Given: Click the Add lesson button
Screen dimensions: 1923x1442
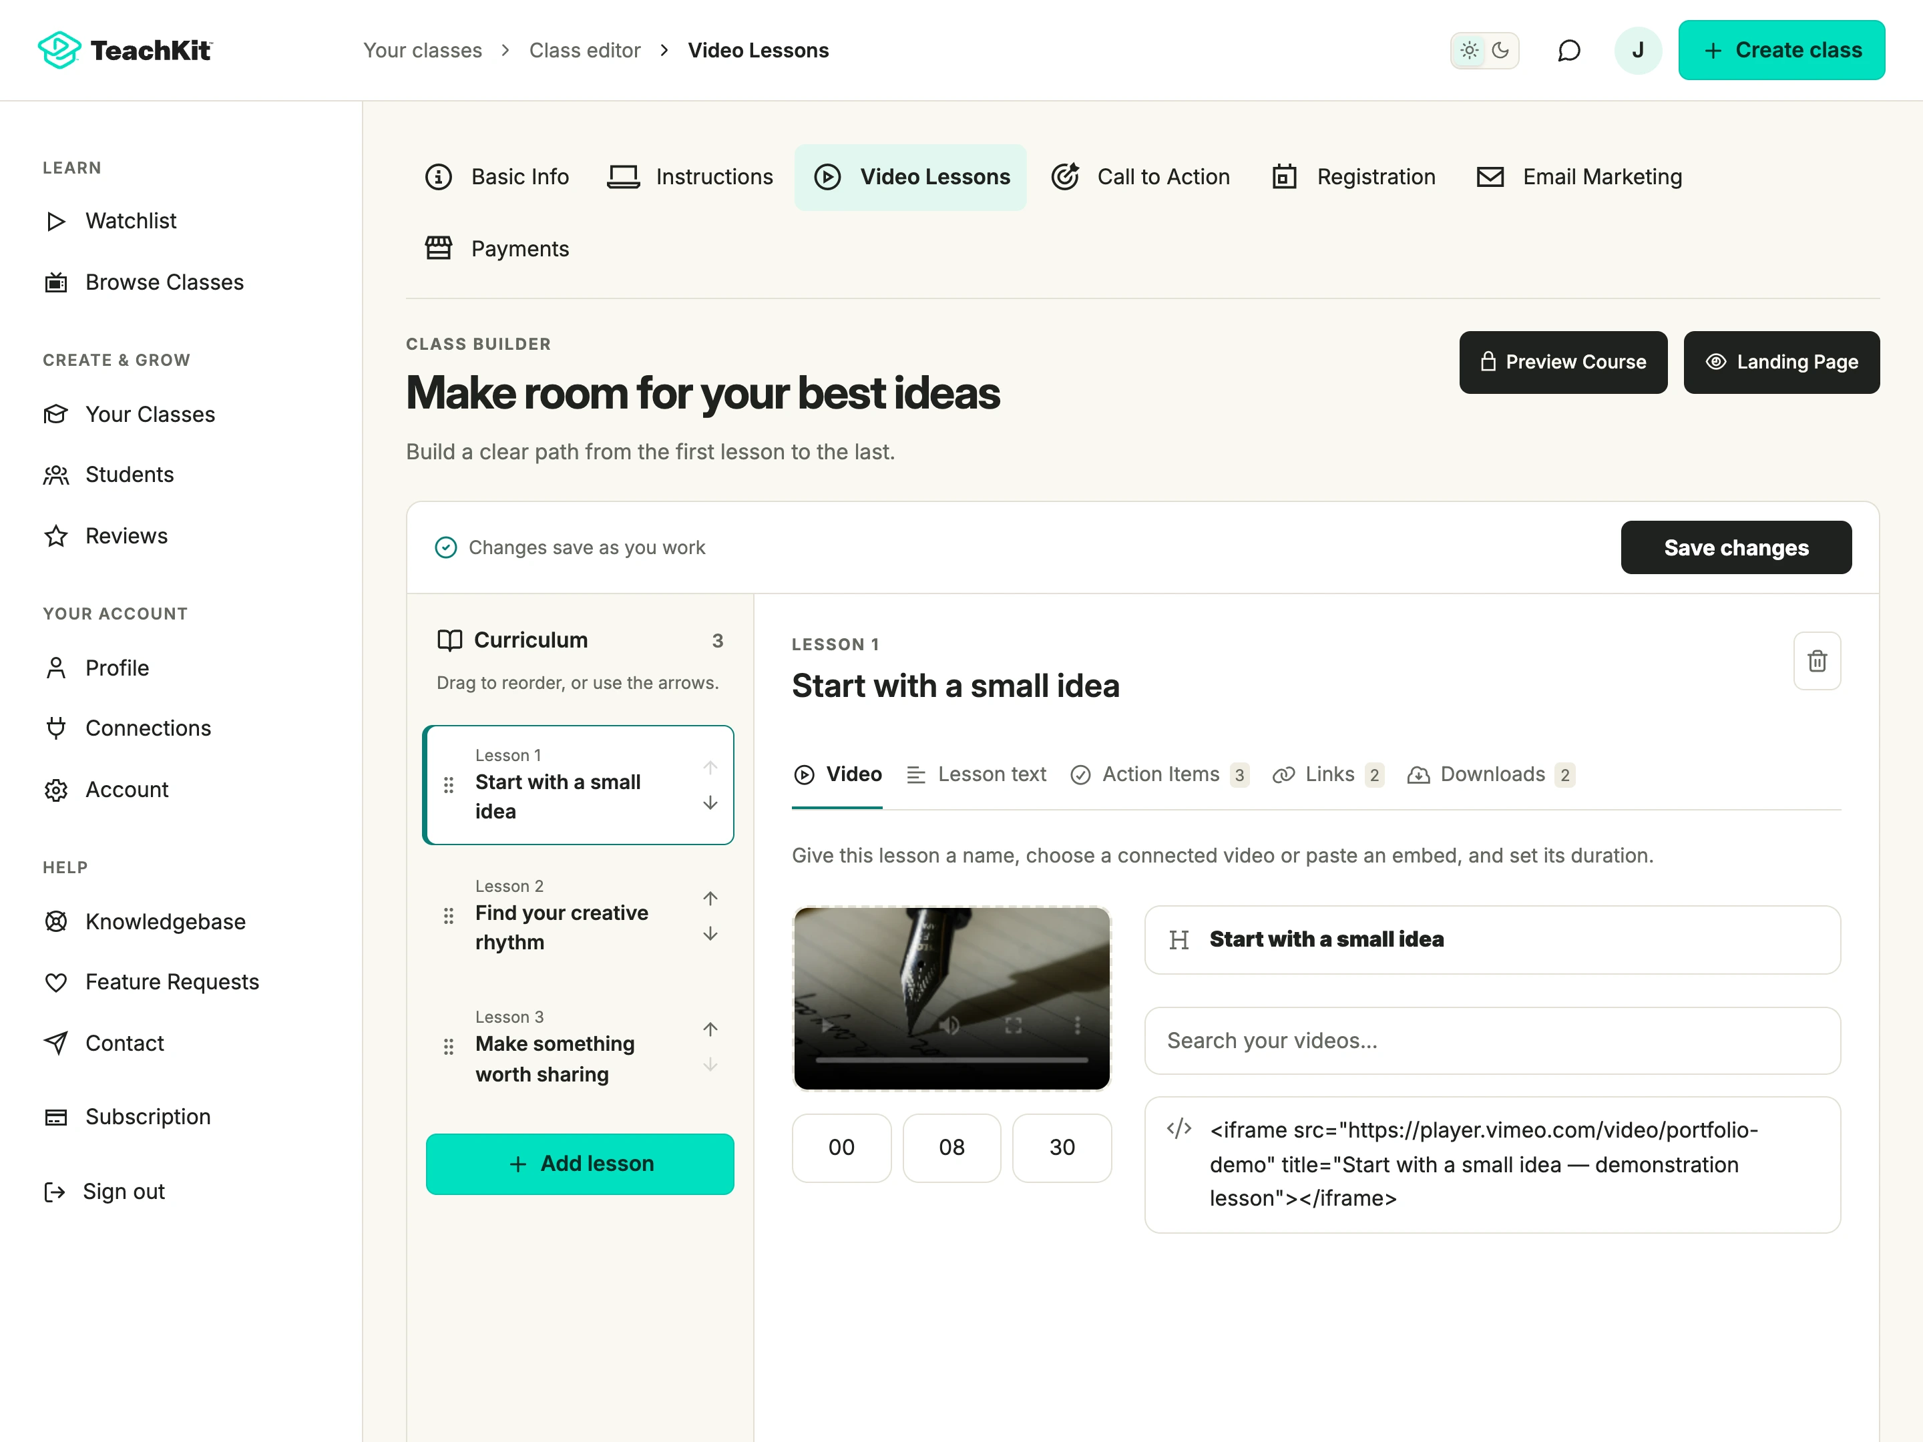Looking at the screenshot, I should click(x=580, y=1164).
